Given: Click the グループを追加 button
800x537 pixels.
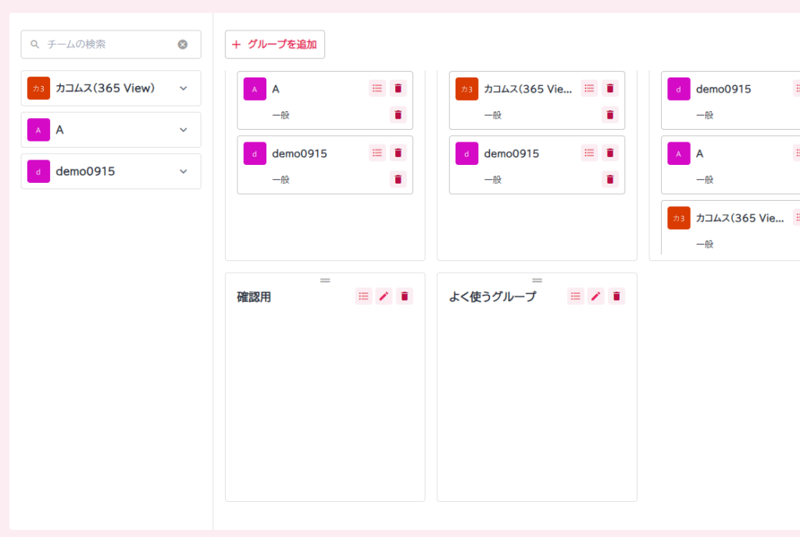Looking at the screenshot, I should tap(275, 45).
